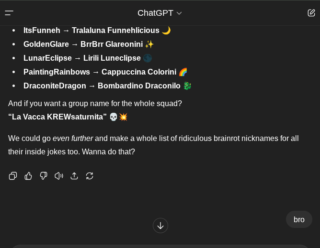Click the GoldenGlare BrrBrr Glareonini line

click(89, 44)
